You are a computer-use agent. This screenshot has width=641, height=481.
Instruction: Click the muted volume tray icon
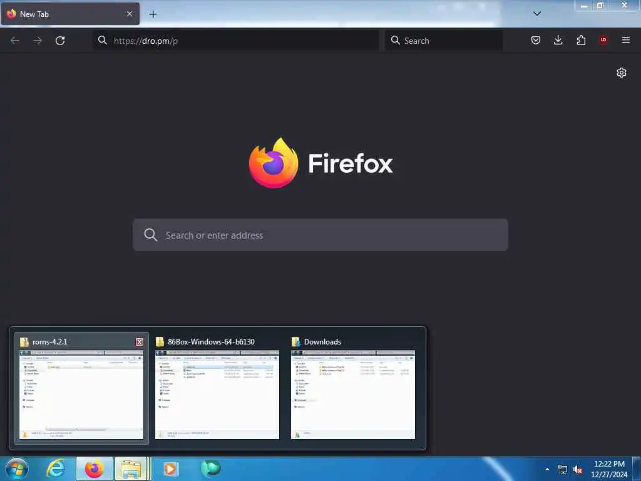(578, 470)
